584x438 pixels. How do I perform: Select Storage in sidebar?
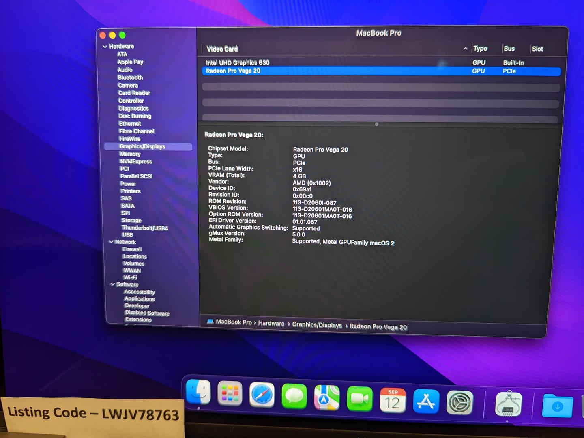[131, 220]
